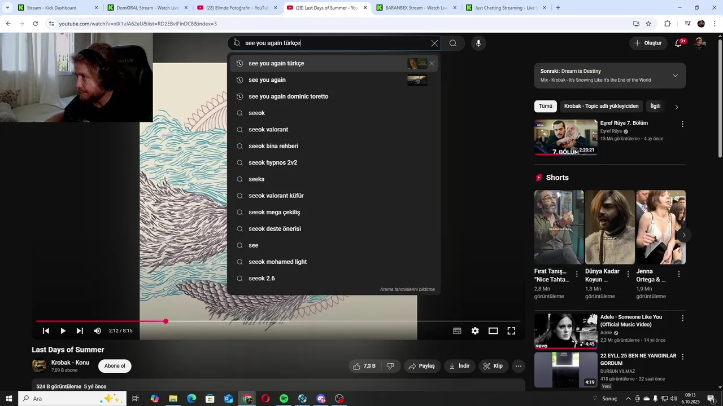Open Fırat Tanış short video
This screenshot has width=723, height=406.
click(559, 227)
